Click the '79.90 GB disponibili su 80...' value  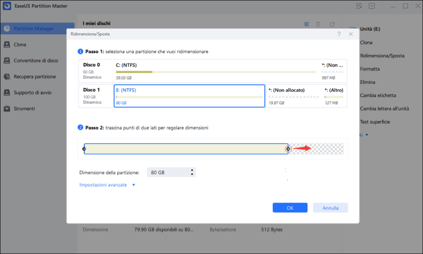pyautogui.click(x=164, y=230)
